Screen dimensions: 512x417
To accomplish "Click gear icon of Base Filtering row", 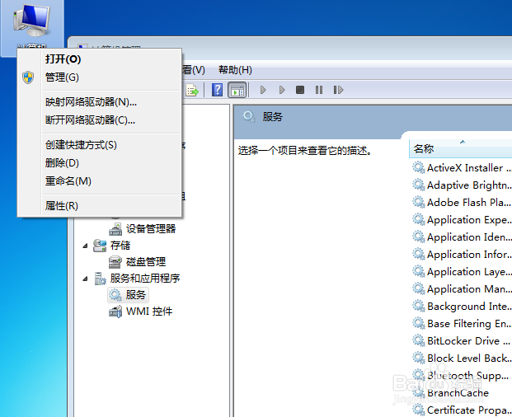I will click(x=419, y=323).
